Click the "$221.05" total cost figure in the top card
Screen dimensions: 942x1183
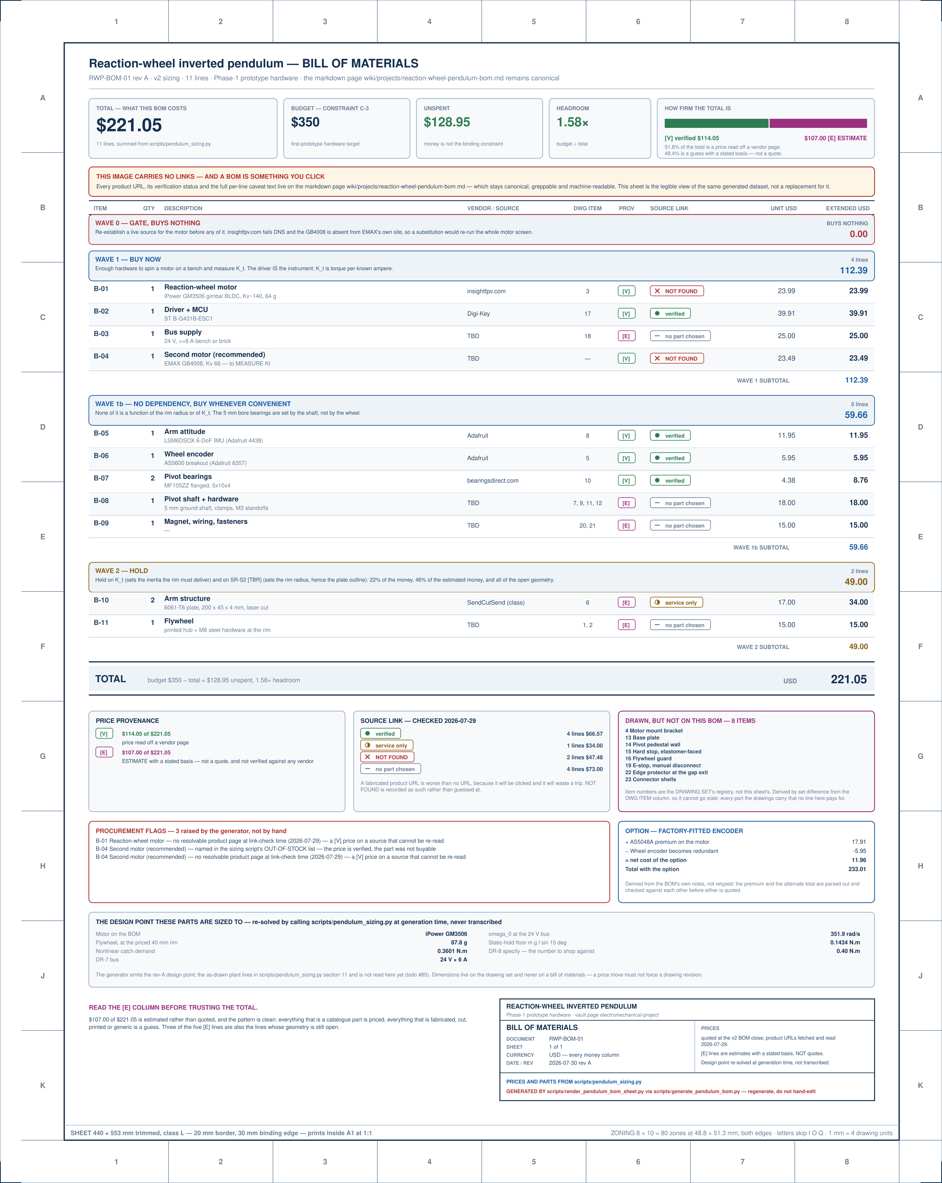[x=129, y=125]
